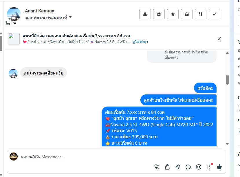This screenshot has height=177, width=240.
Task: Dismiss the ad reply banner
Action: (219, 39)
